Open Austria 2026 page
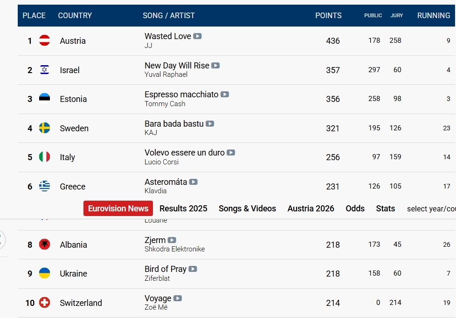This screenshot has height=318, width=456. point(311,209)
